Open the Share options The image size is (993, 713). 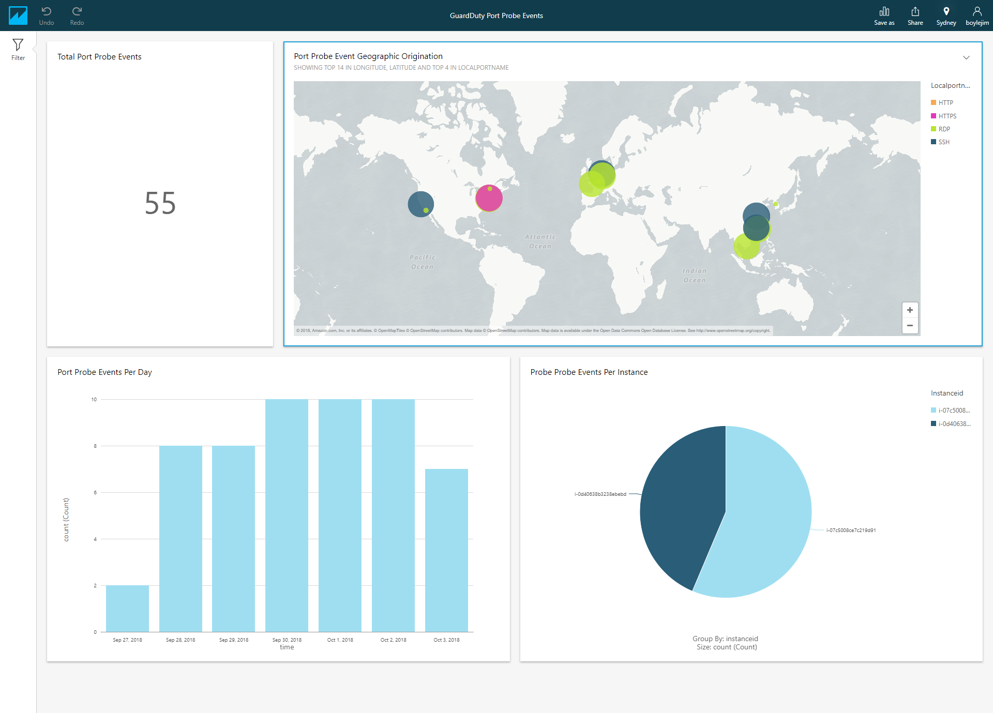tap(915, 16)
